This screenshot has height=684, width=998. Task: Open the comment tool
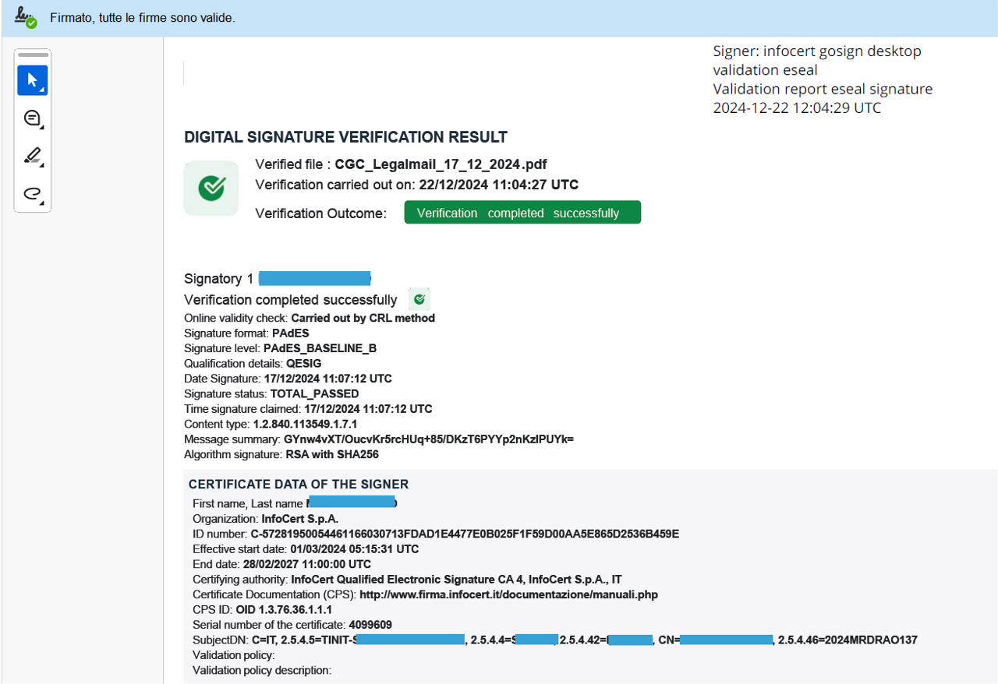pos(32,118)
